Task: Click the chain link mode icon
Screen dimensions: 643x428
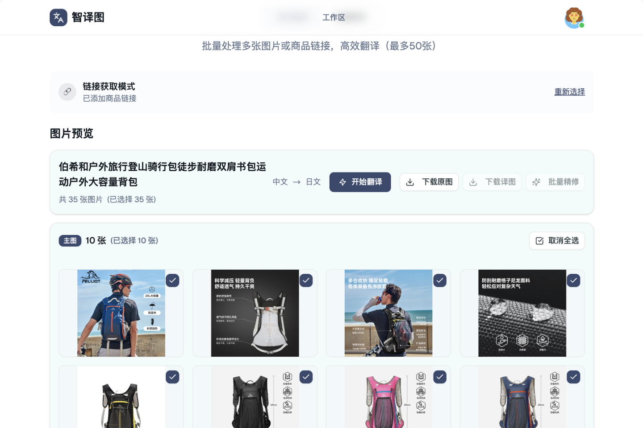Action: pos(67,92)
